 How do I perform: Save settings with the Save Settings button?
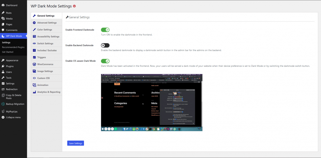[76, 143]
